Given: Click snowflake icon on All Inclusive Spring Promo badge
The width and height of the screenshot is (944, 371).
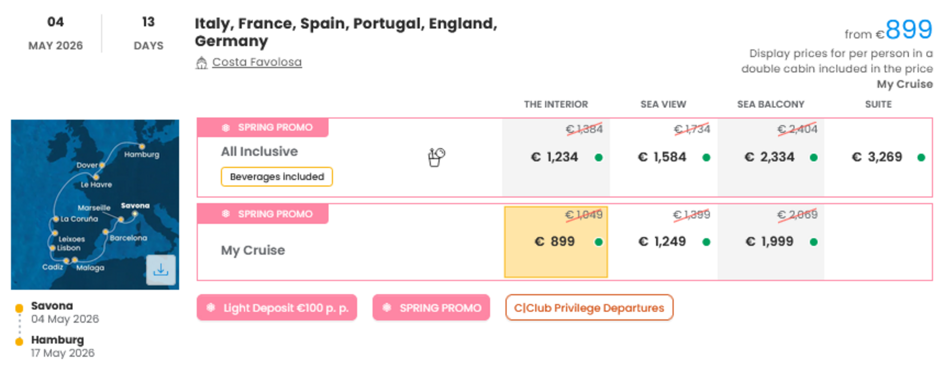Looking at the screenshot, I should click(x=227, y=127).
